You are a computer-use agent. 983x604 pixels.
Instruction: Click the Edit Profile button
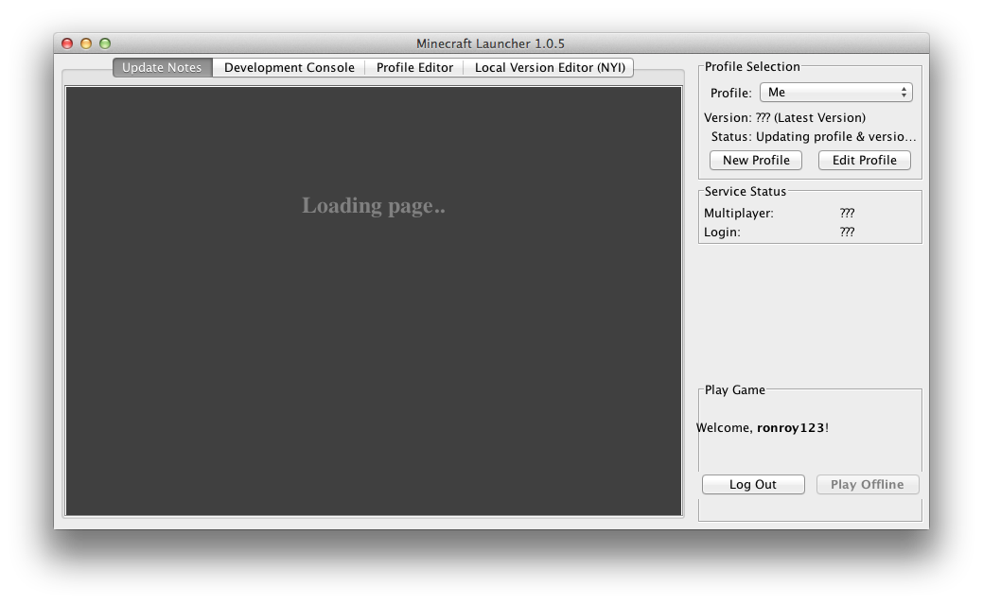865,161
